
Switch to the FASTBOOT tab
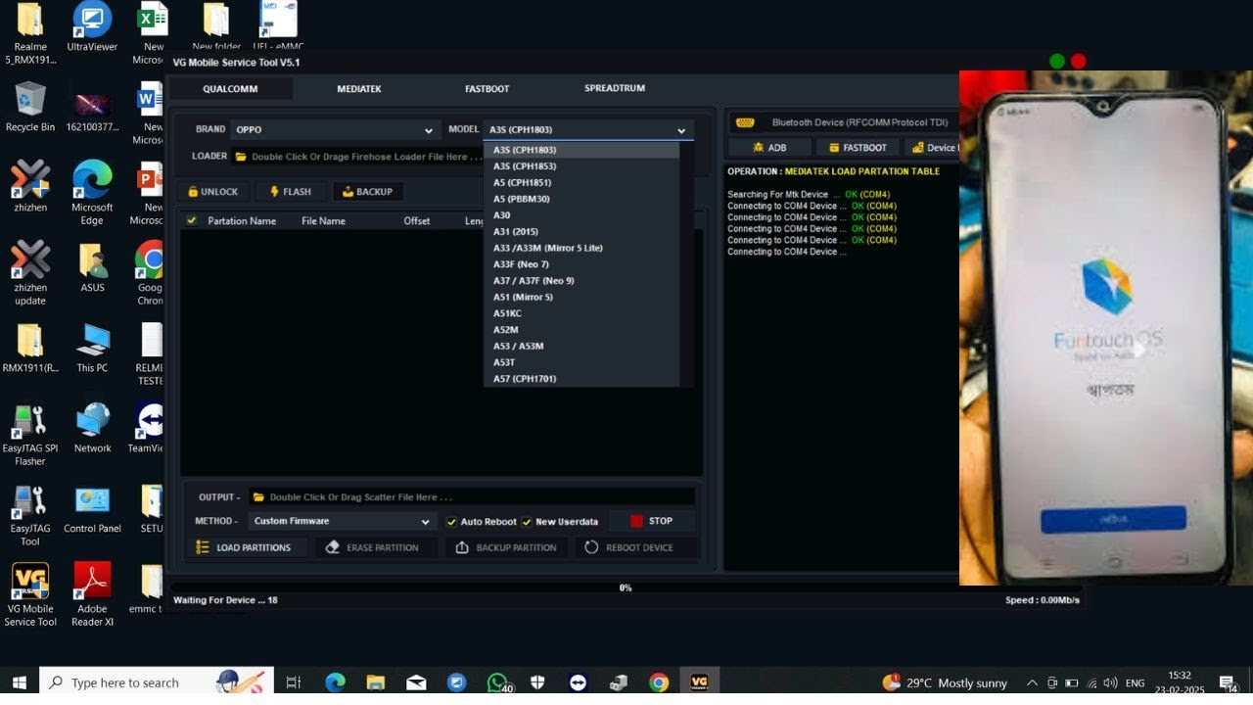click(x=487, y=88)
